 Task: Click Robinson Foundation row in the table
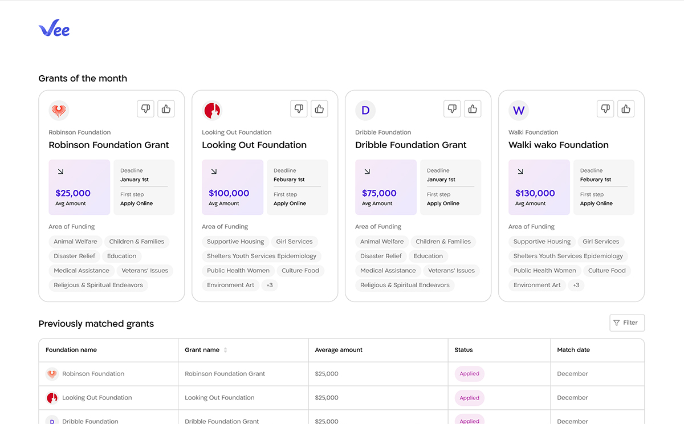pyautogui.click(x=93, y=374)
